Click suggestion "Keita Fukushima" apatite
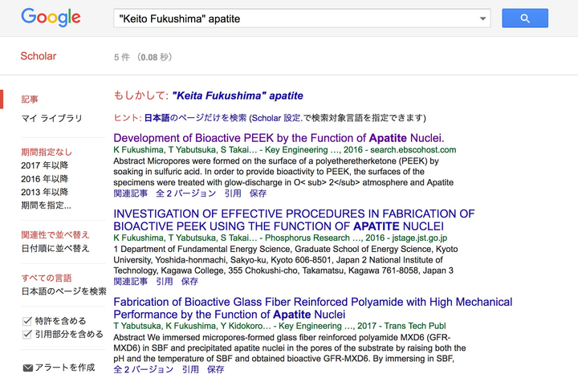 [x=238, y=96]
